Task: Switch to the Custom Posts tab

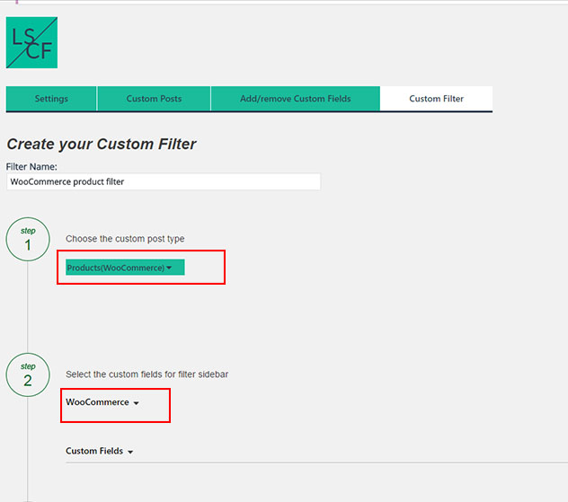Action: 154,99
